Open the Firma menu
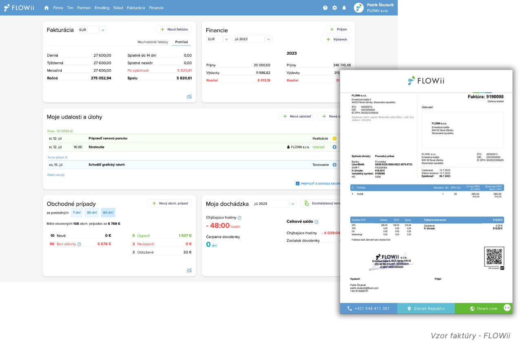The height and width of the screenshot is (355, 522). (x=58, y=8)
